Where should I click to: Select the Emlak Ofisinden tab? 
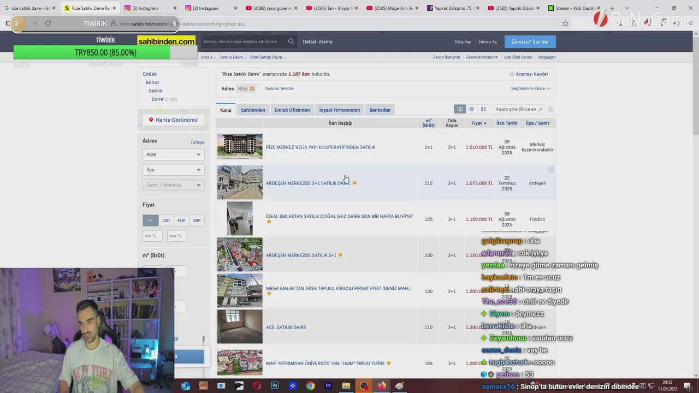(x=292, y=110)
